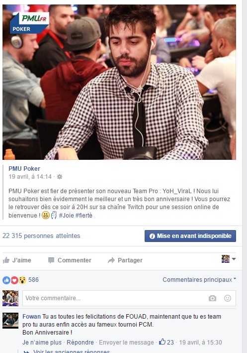Viewport: 247px width, 353px height.
Task: Expand Voir les anciennes réponses
Action: pyautogui.click(x=71, y=351)
